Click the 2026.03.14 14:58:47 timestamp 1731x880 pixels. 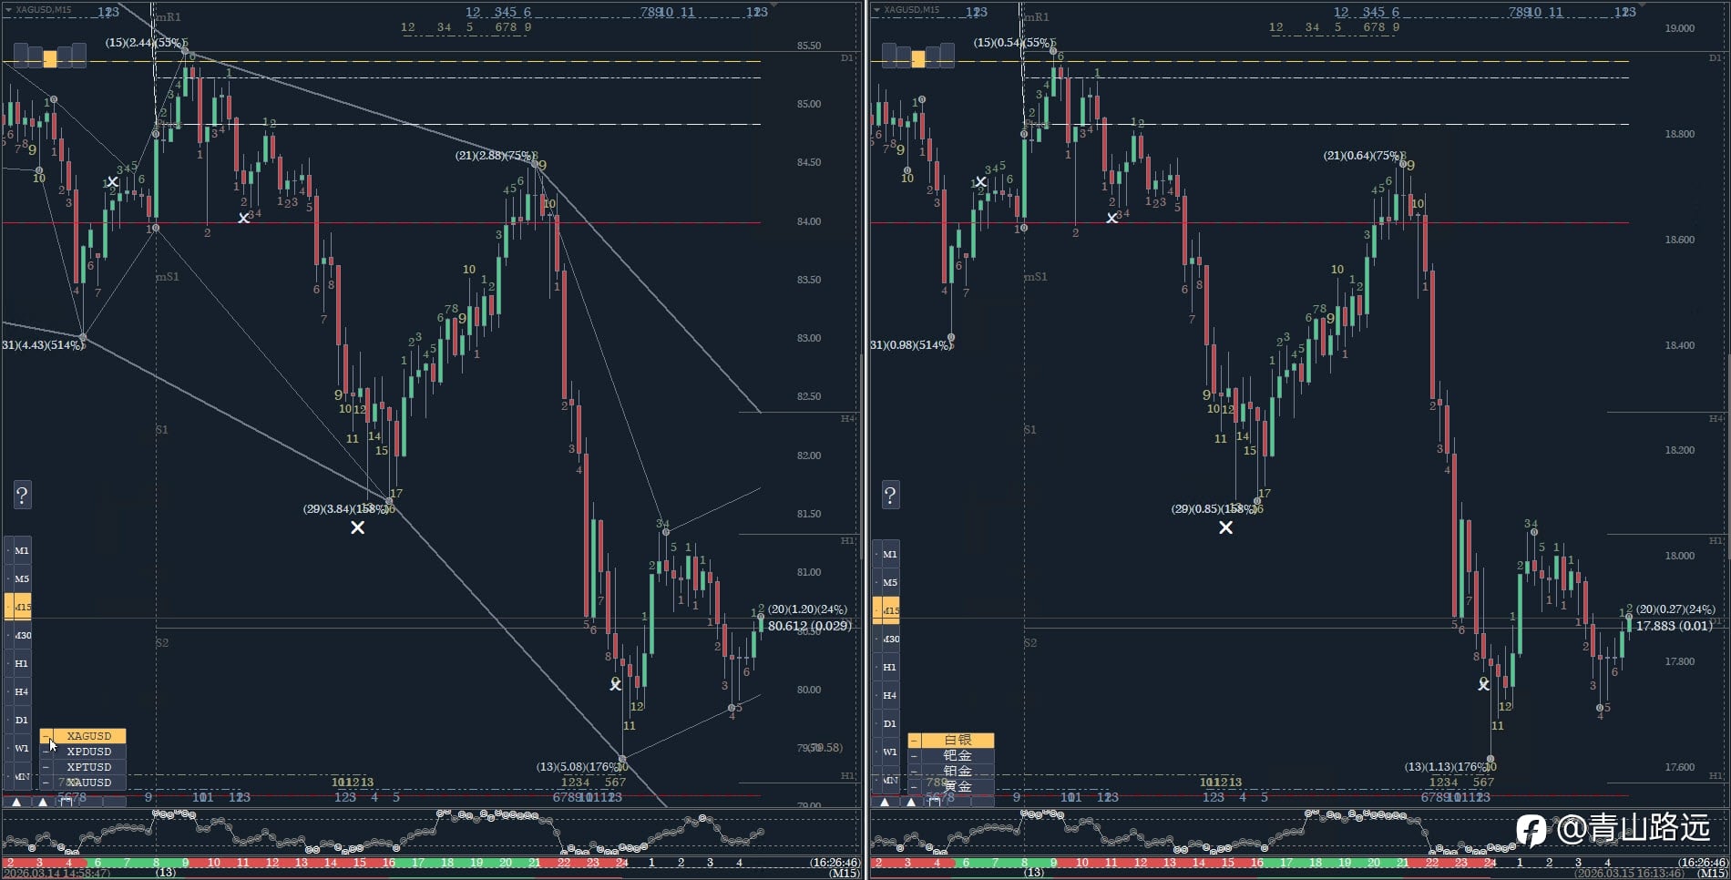pos(56,873)
